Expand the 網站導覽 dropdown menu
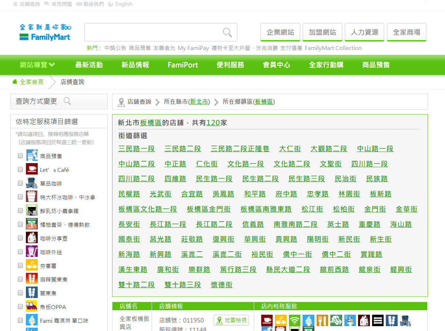The height and width of the screenshot is (331, 445). [x=37, y=65]
